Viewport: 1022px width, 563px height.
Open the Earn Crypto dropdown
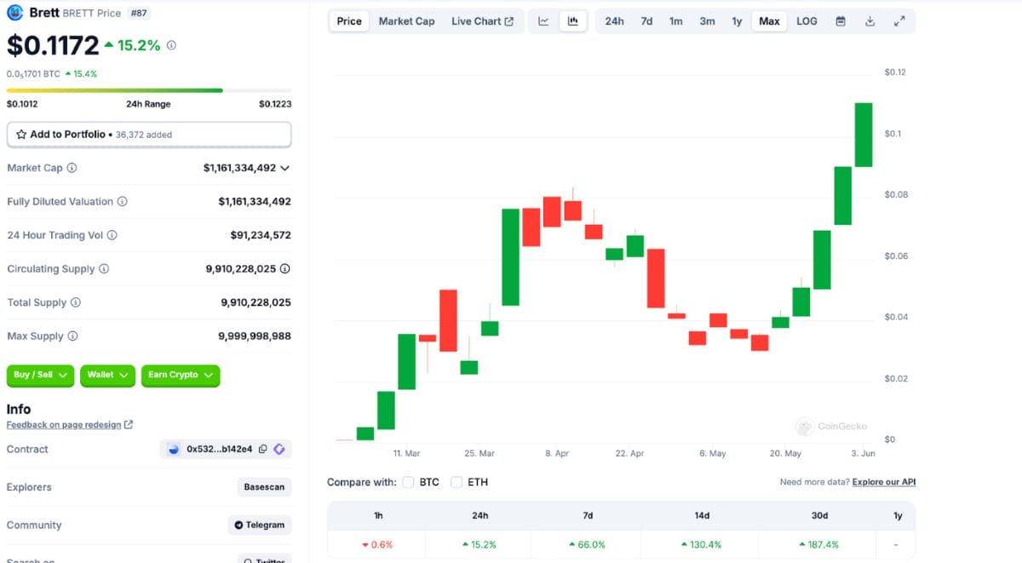[x=180, y=375]
